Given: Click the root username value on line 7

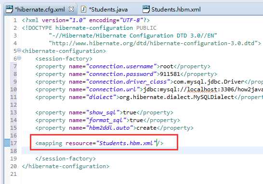Looking at the screenshot, I should [x=166, y=66].
